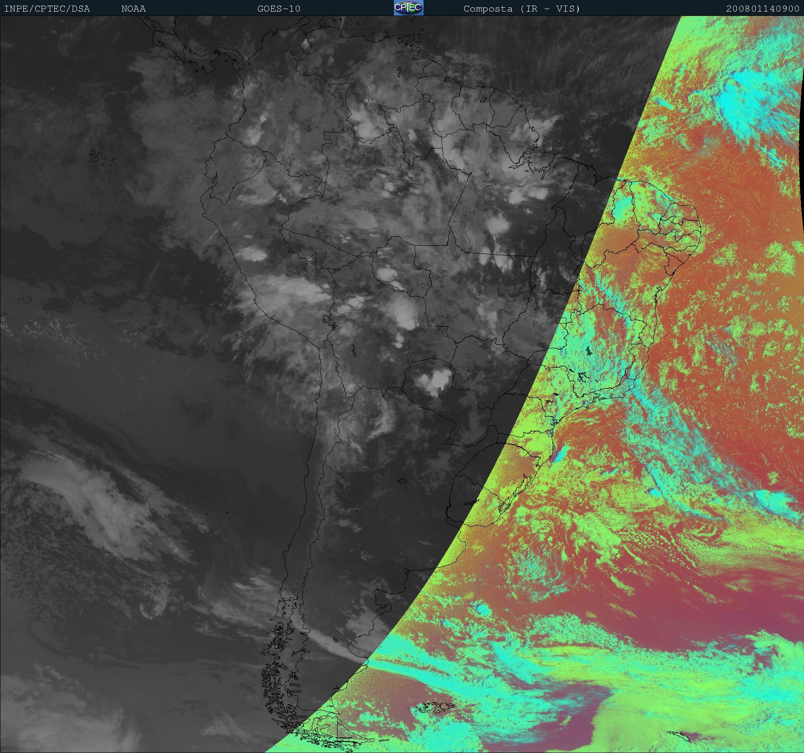Screen dimensions: 804x753
Task: Click the INPE/CPTEC/DSA header label
Action: [x=47, y=9]
